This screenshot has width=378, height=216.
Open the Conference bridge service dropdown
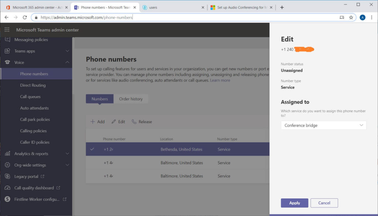[323, 125]
